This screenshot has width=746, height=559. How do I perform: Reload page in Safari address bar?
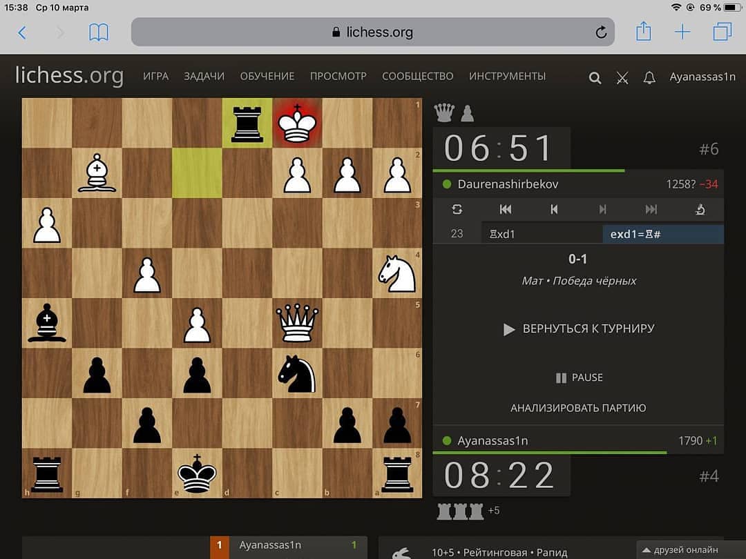click(601, 32)
